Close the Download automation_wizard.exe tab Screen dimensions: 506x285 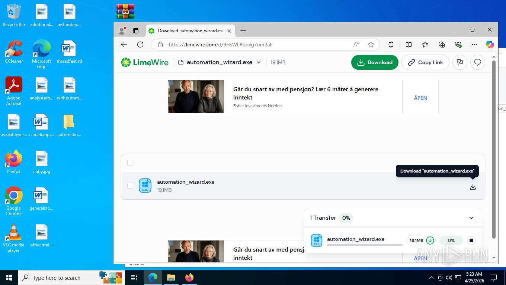pyautogui.click(x=230, y=31)
